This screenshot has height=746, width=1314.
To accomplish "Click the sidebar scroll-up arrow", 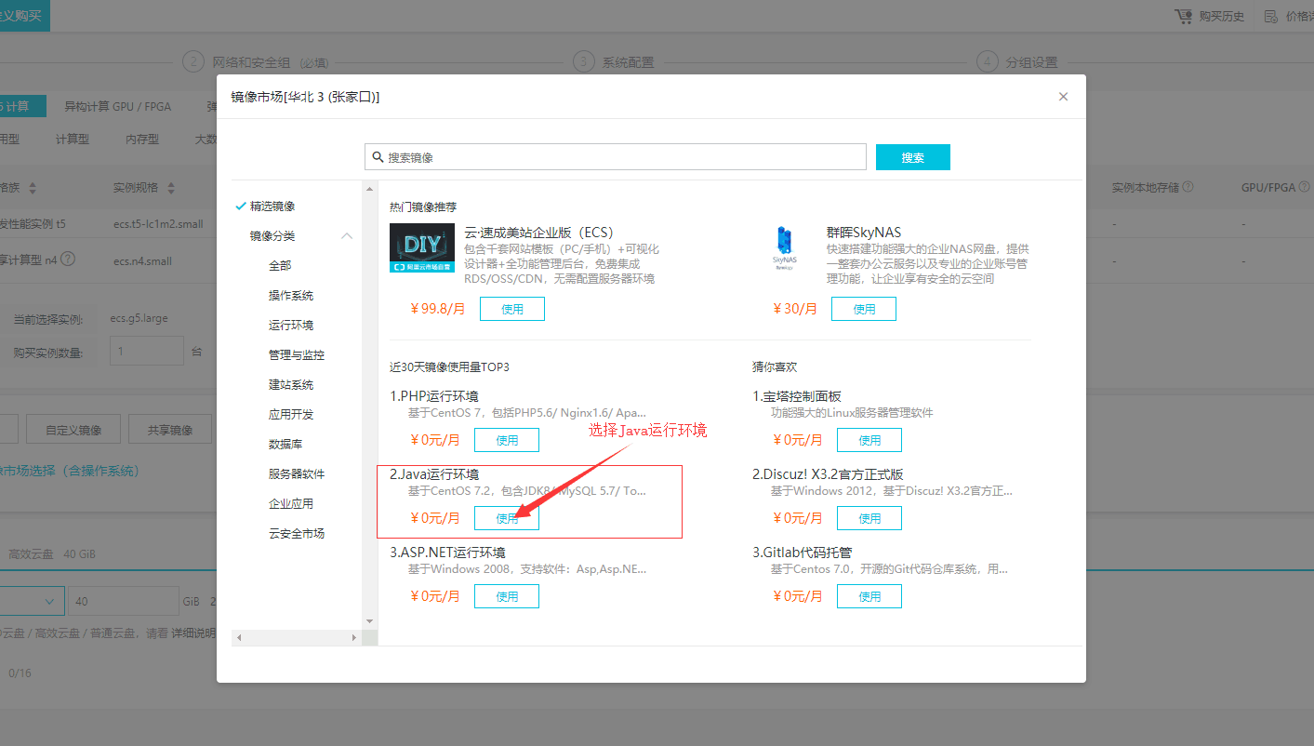I will (x=369, y=189).
